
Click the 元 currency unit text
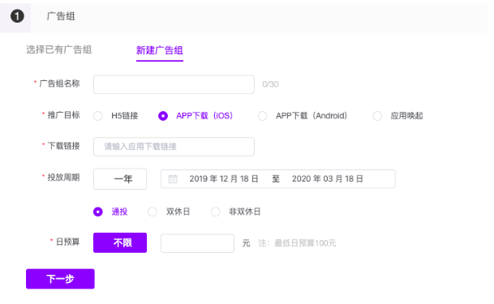246,243
